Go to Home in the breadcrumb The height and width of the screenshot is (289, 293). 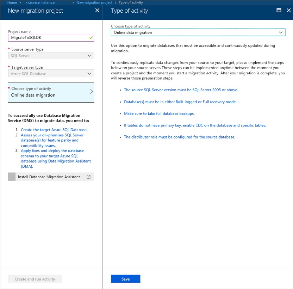pyautogui.click(x=12, y=2)
